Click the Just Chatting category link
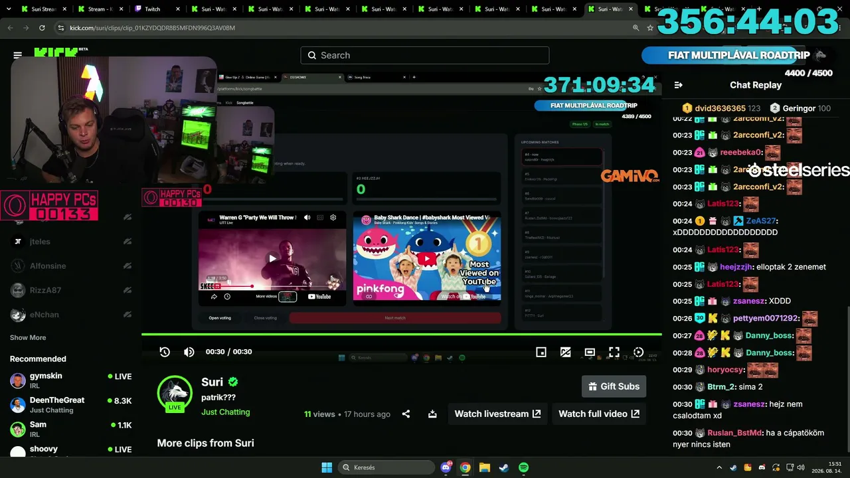 [226, 412]
